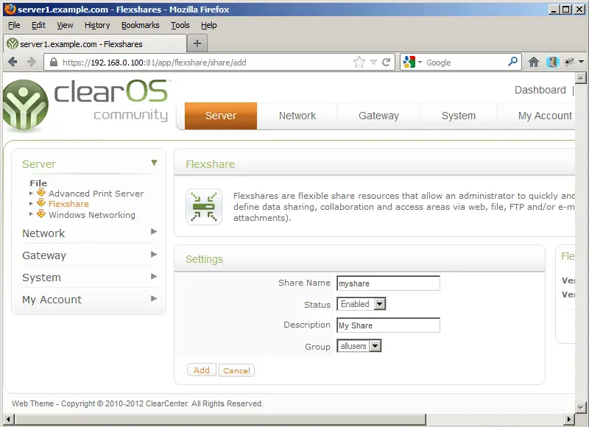Click the horizontal scrollbar thumb
Image resolution: width=589 pixels, height=427 pixels.
[x=220, y=419]
